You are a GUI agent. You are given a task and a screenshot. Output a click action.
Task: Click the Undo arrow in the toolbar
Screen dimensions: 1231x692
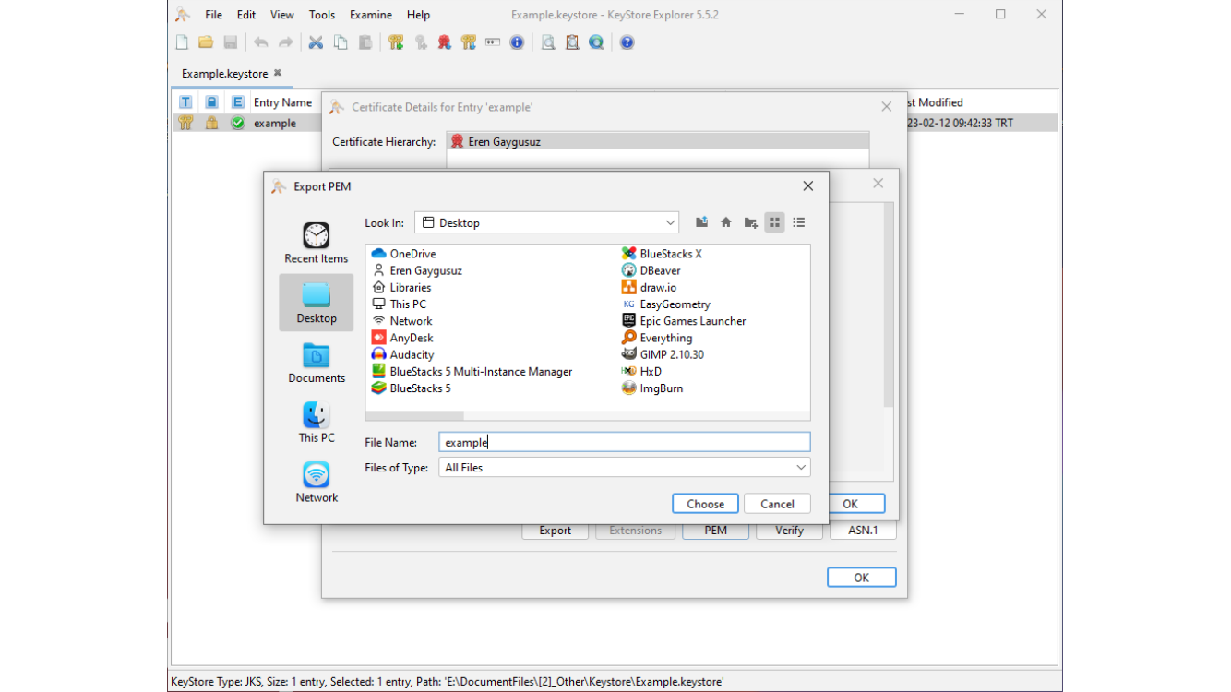tap(261, 42)
